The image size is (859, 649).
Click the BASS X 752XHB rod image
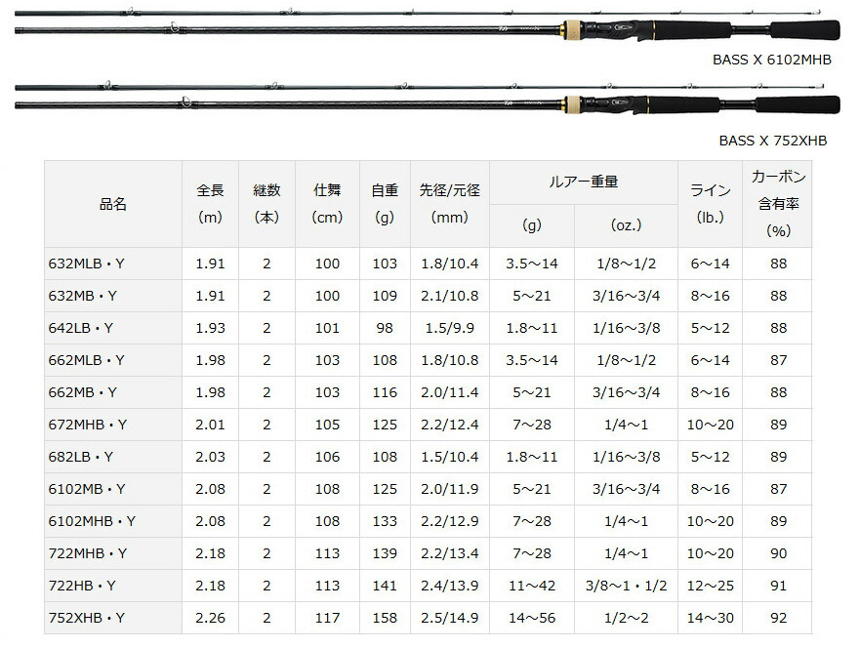pos(428,98)
